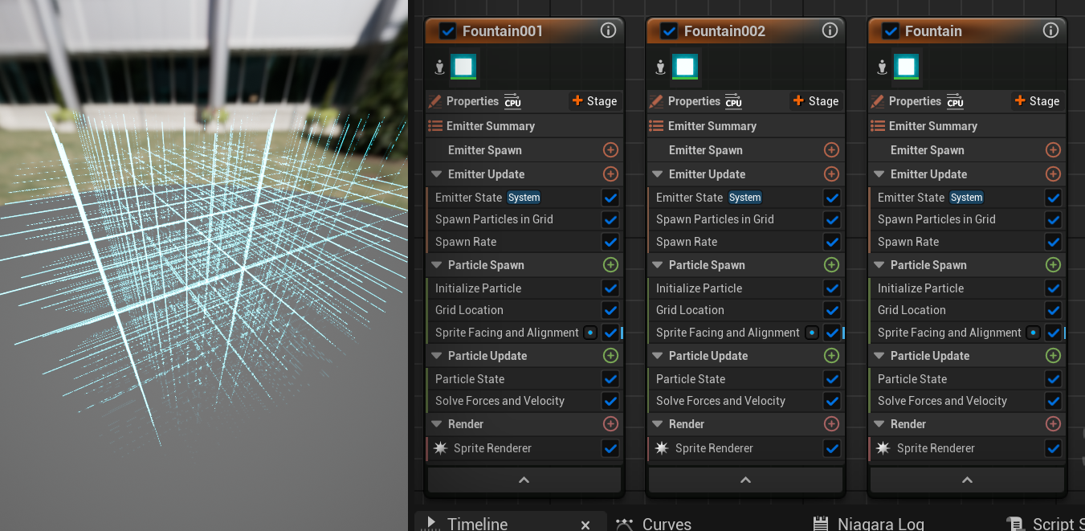This screenshot has height=531, width=1085.
Task: Switch to the Timeline tab
Action: 477,524
